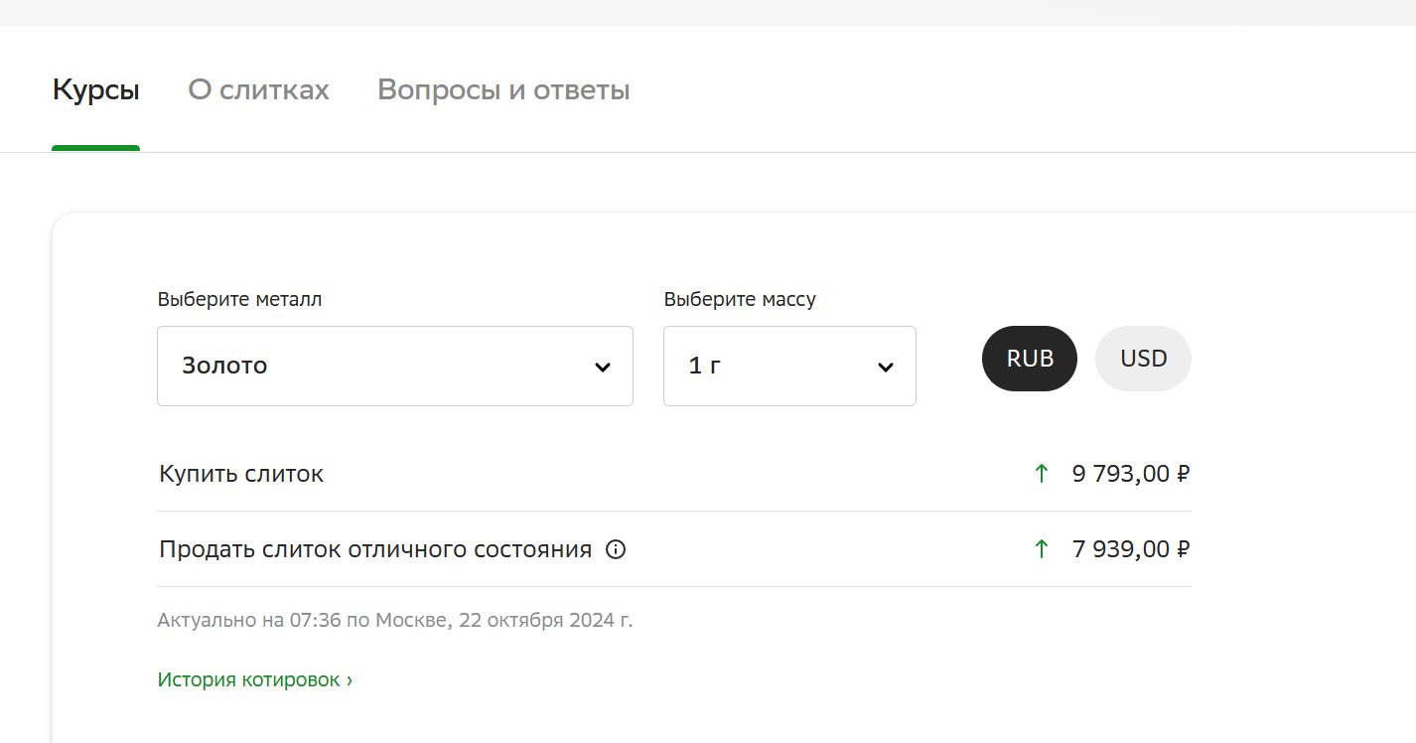Click the chevron arrow in the Золото field

tap(602, 367)
